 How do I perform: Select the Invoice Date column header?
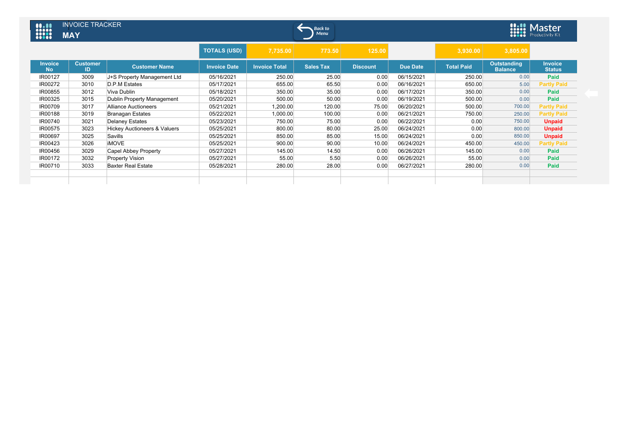point(223,67)
